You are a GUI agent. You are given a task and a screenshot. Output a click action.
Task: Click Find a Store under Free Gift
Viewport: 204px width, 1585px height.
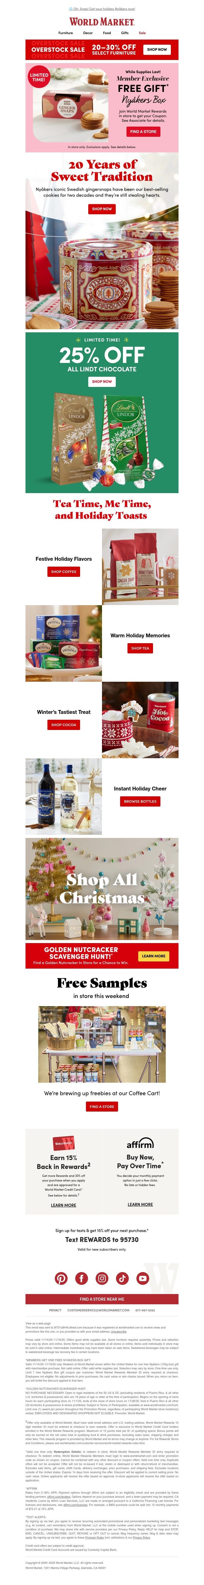tap(143, 131)
